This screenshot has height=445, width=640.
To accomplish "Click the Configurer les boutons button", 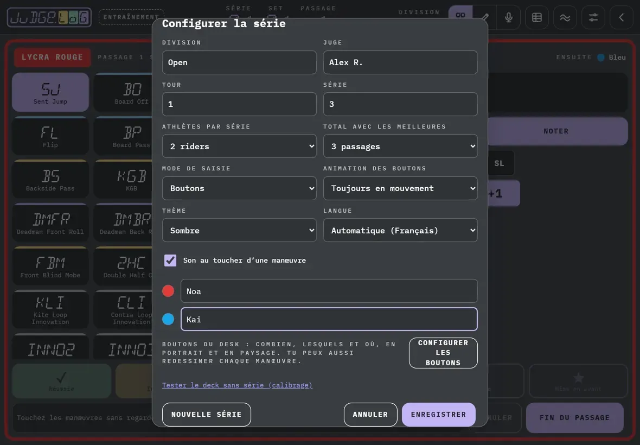I will coord(443,353).
